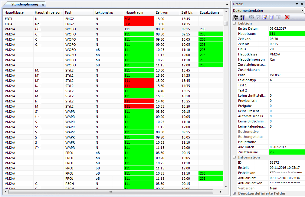Image resolution: width=305 pixels, height=197 pixels.
Task: Select the Stundenplanung tab
Action: click(25, 5)
